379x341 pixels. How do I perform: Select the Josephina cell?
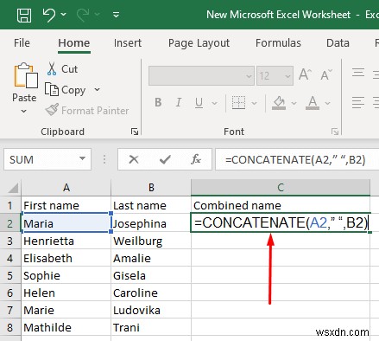pyautogui.click(x=151, y=223)
